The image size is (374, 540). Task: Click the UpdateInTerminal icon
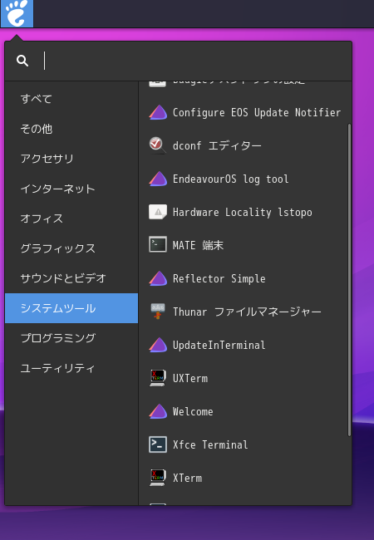pyautogui.click(x=158, y=345)
